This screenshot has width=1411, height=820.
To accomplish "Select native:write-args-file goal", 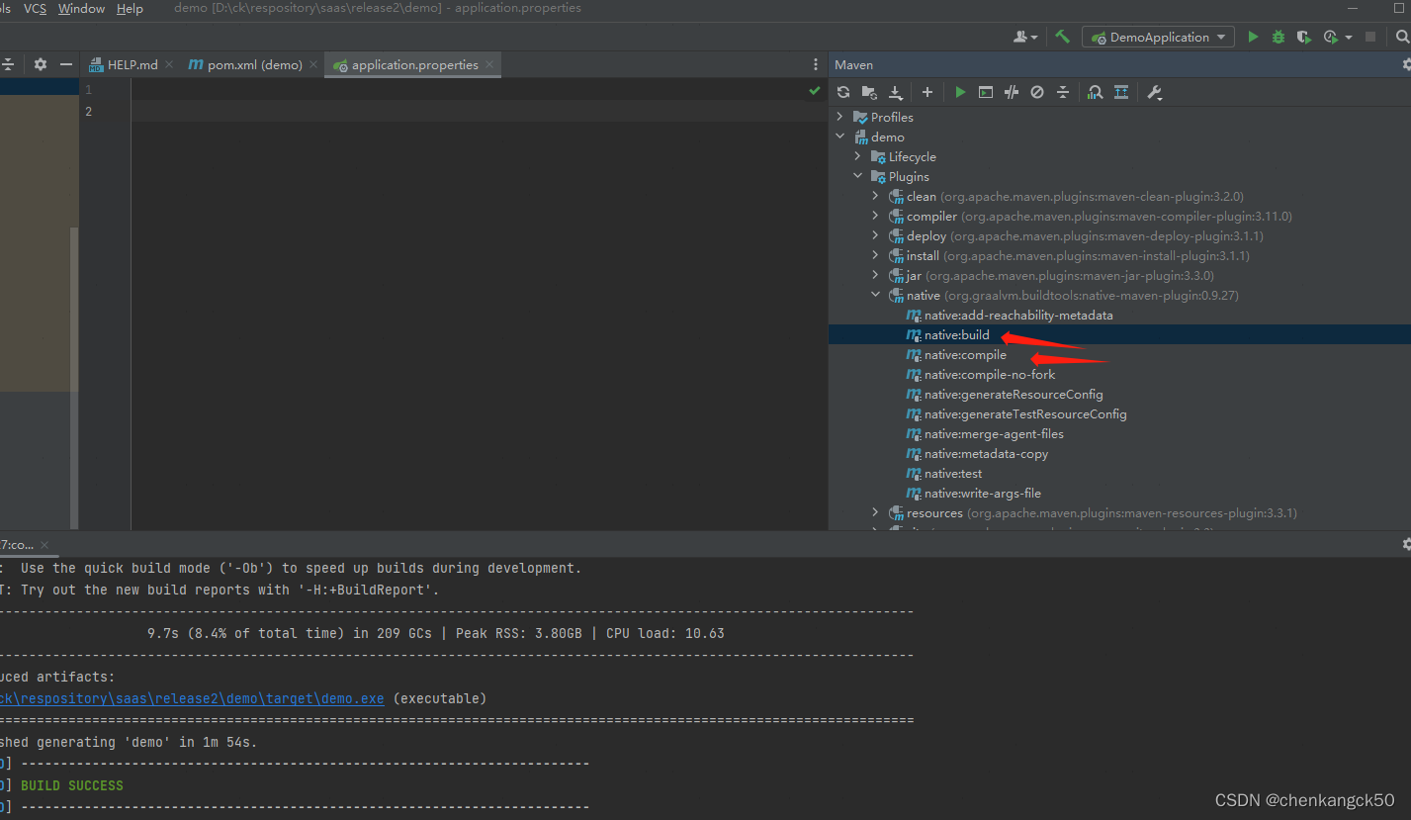I will [982, 493].
